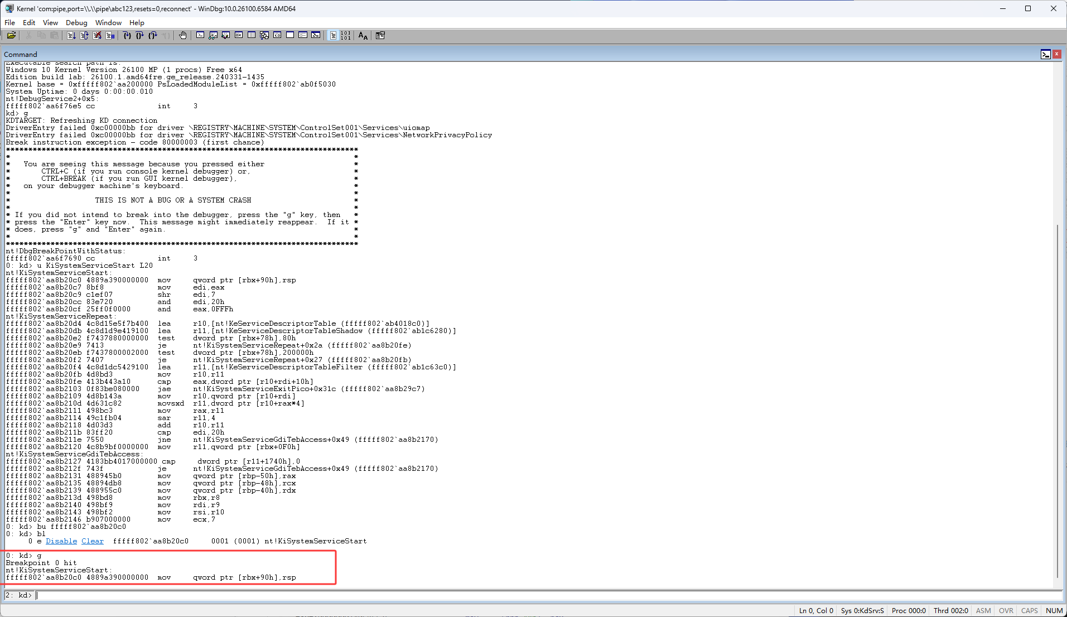Click 'Proc 000:0' in status bar
1067x617 pixels.
[909, 610]
